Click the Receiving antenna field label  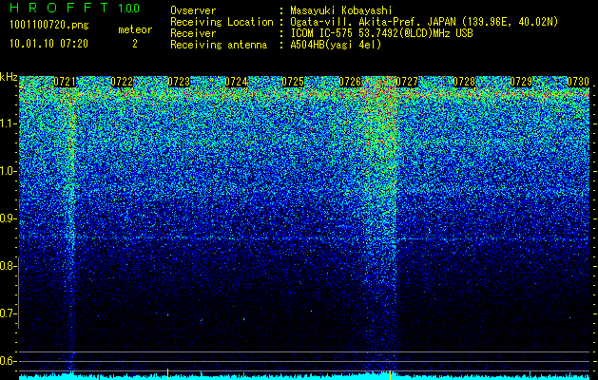coord(219,45)
